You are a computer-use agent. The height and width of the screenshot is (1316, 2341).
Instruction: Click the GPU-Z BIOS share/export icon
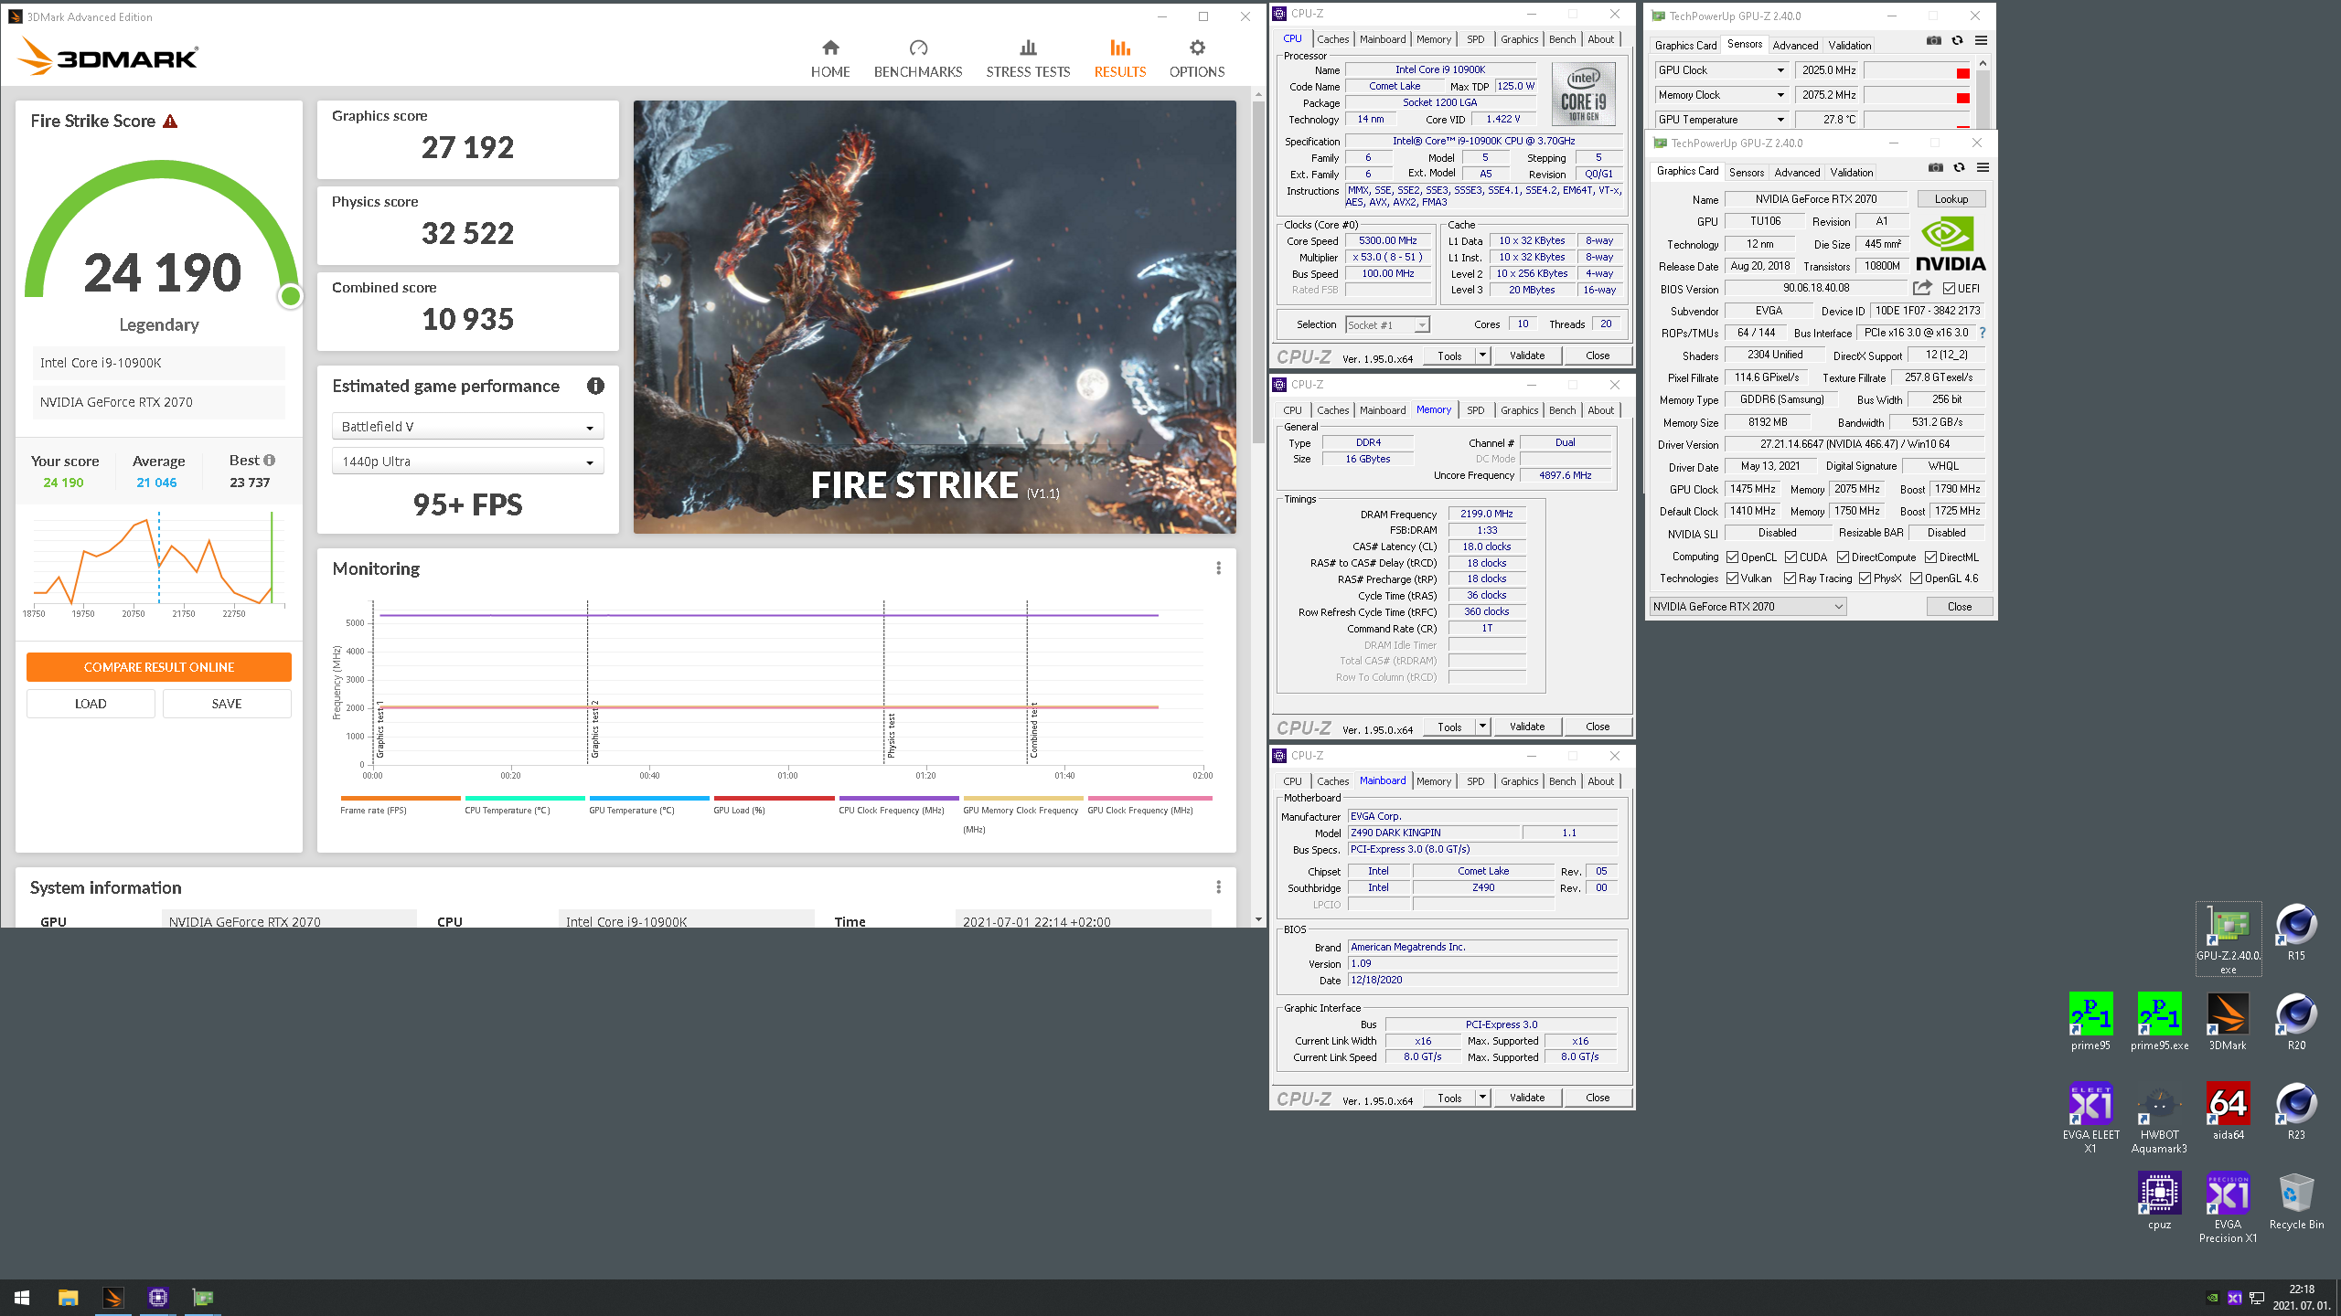tap(1922, 289)
